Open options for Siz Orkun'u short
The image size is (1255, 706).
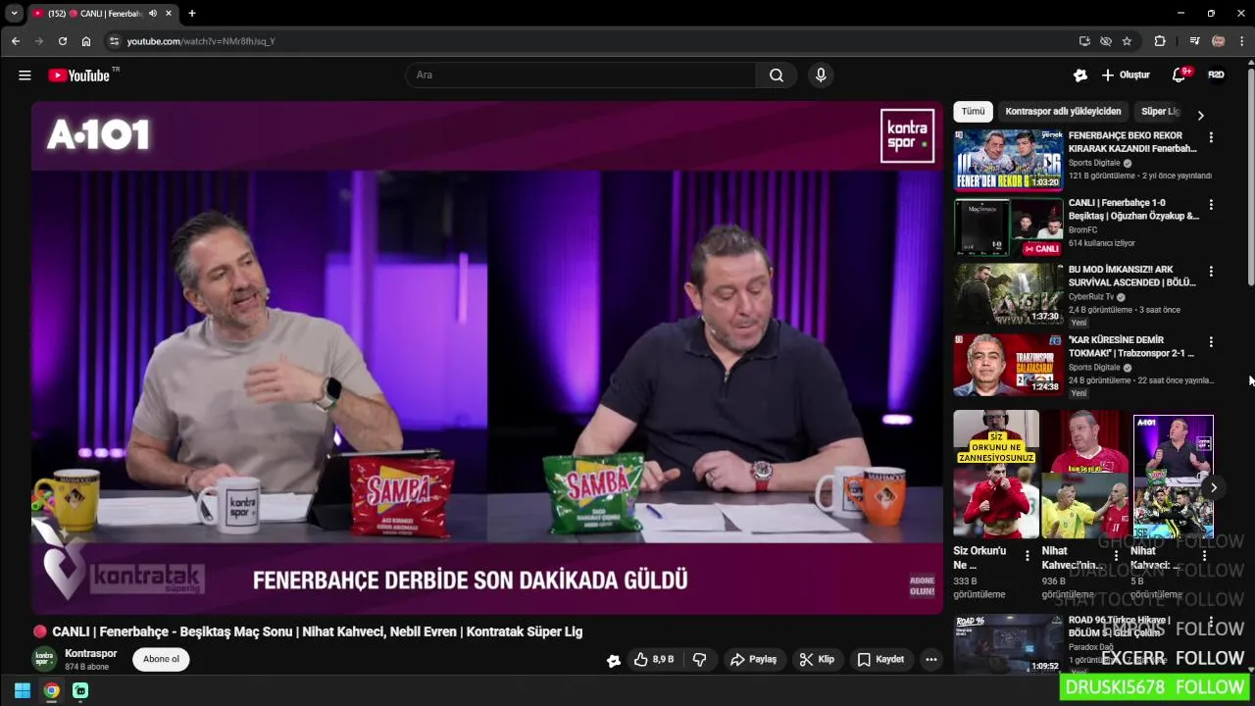1028,556
